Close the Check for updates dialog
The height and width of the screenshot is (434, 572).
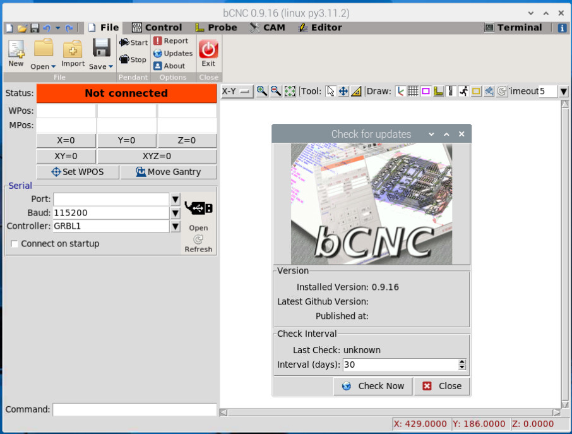click(x=442, y=386)
